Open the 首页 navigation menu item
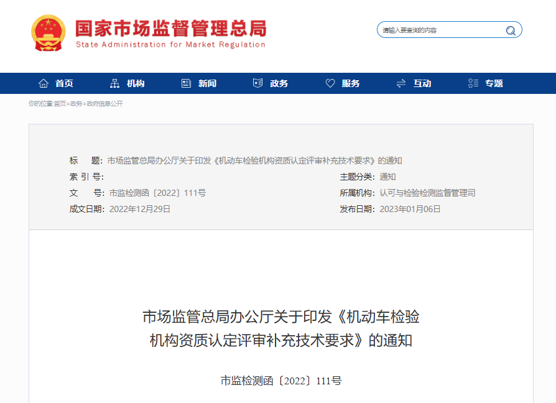 pos(64,83)
